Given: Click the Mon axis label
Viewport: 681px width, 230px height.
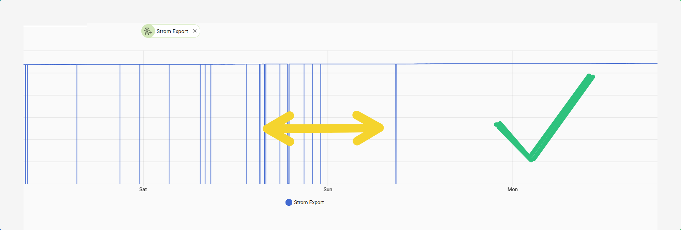Looking at the screenshot, I should click(513, 189).
